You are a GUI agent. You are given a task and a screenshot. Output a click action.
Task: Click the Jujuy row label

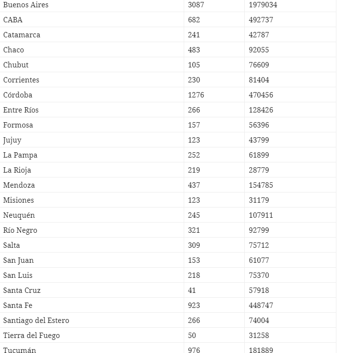point(13,140)
